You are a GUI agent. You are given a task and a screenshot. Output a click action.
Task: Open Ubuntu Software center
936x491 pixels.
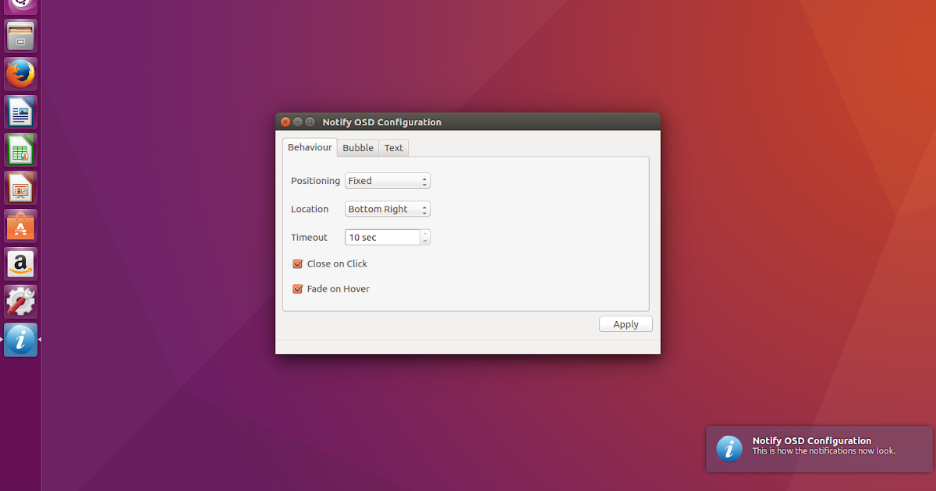pyautogui.click(x=19, y=225)
